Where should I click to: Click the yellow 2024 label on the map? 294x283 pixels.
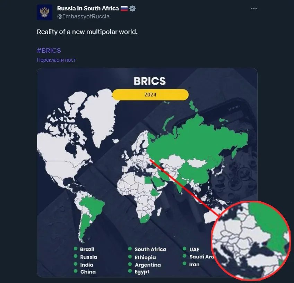pyautogui.click(x=150, y=94)
